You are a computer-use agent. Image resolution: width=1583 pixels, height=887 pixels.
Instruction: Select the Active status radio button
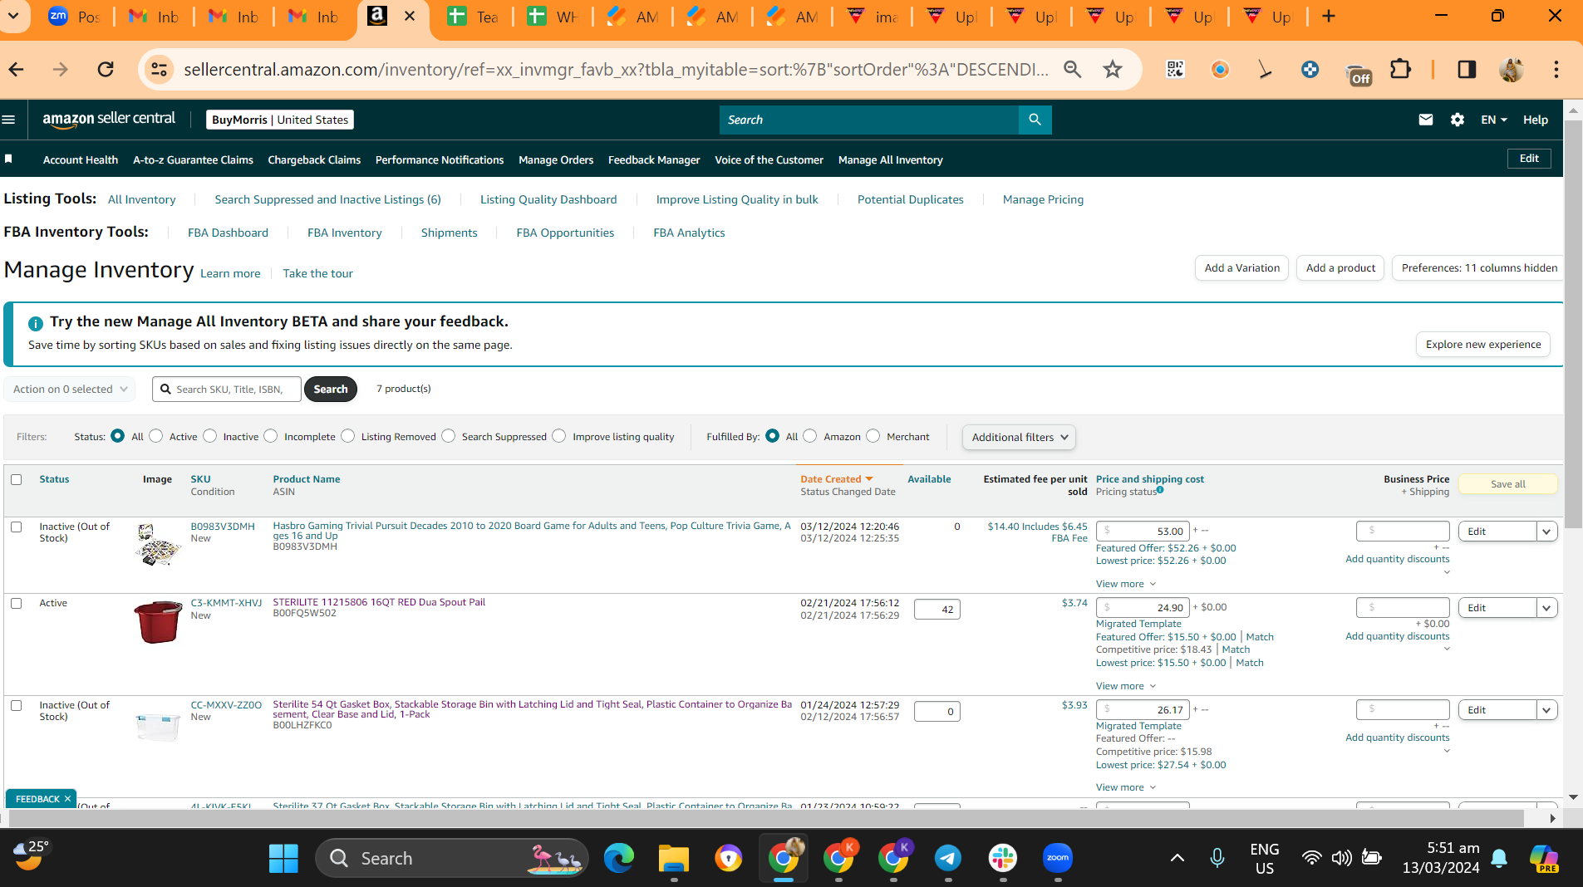click(155, 436)
